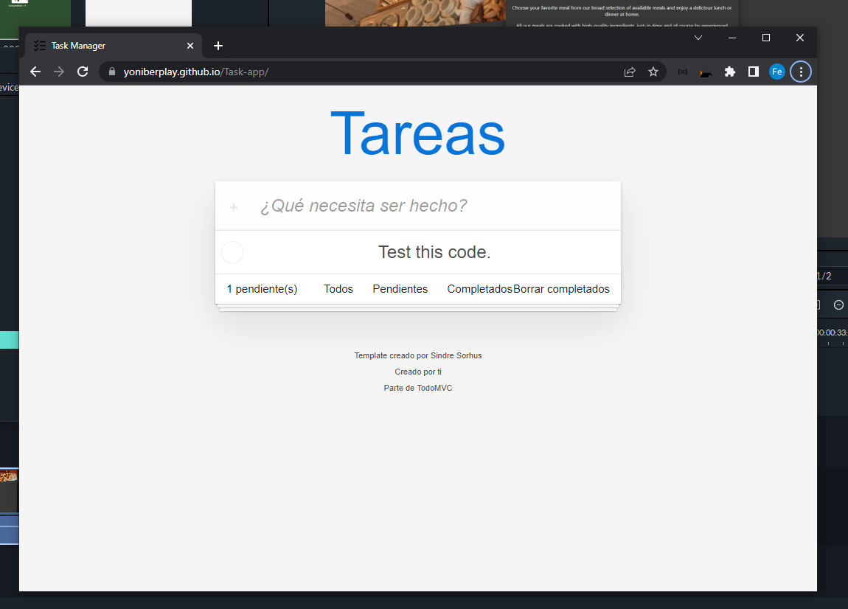Focus the '¿Qué necesita ser hecho?' input

tap(435, 206)
